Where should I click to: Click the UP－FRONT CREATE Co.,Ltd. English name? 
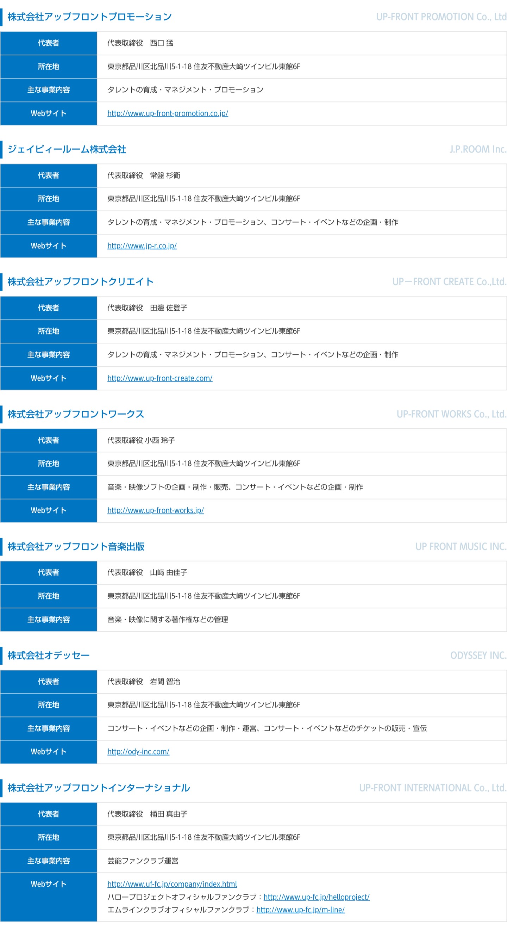tap(450, 281)
